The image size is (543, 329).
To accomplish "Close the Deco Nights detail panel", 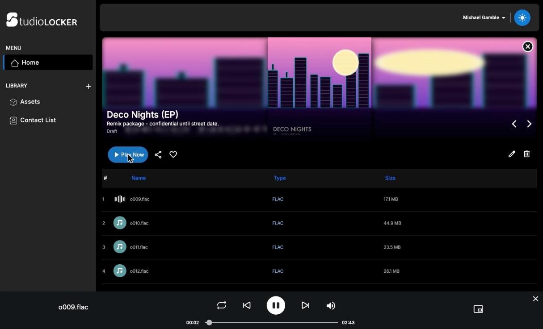I will tap(528, 46).
